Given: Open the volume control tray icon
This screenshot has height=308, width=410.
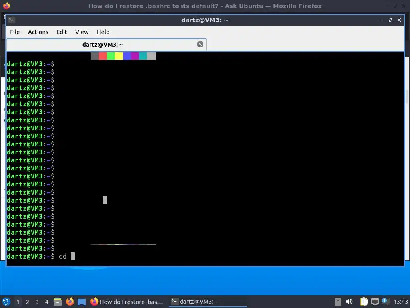Looking at the screenshot, I should coord(349,302).
